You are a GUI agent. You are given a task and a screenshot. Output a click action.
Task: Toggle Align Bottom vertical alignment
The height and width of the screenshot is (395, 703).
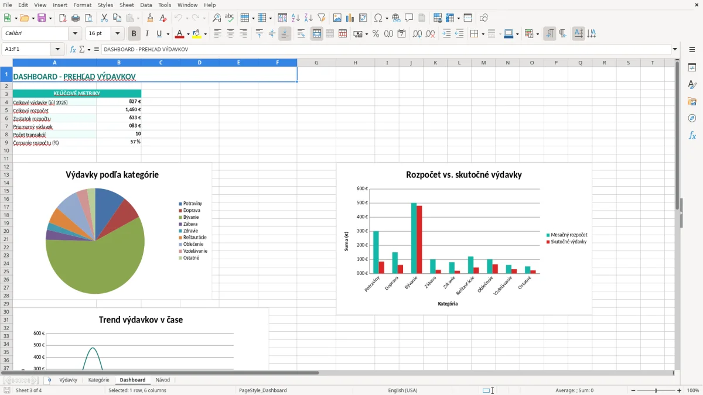pyautogui.click(x=285, y=34)
